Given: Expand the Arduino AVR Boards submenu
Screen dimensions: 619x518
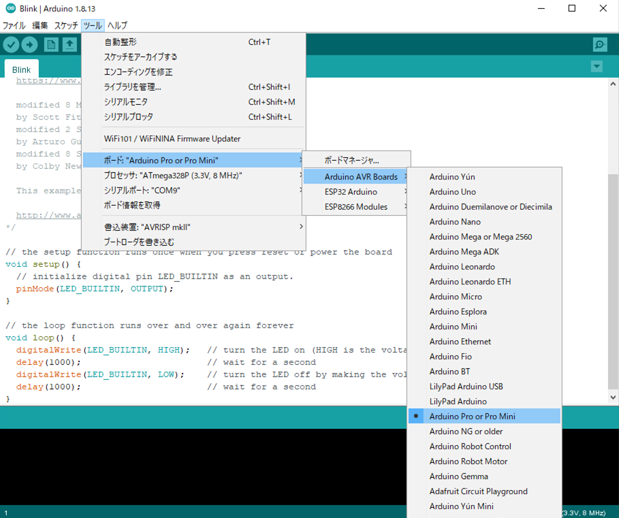Looking at the screenshot, I should click(x=356, y=177).
